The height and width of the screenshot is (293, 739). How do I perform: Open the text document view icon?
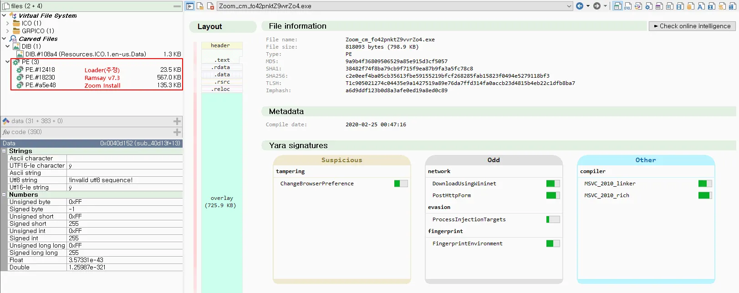point(670,6)
